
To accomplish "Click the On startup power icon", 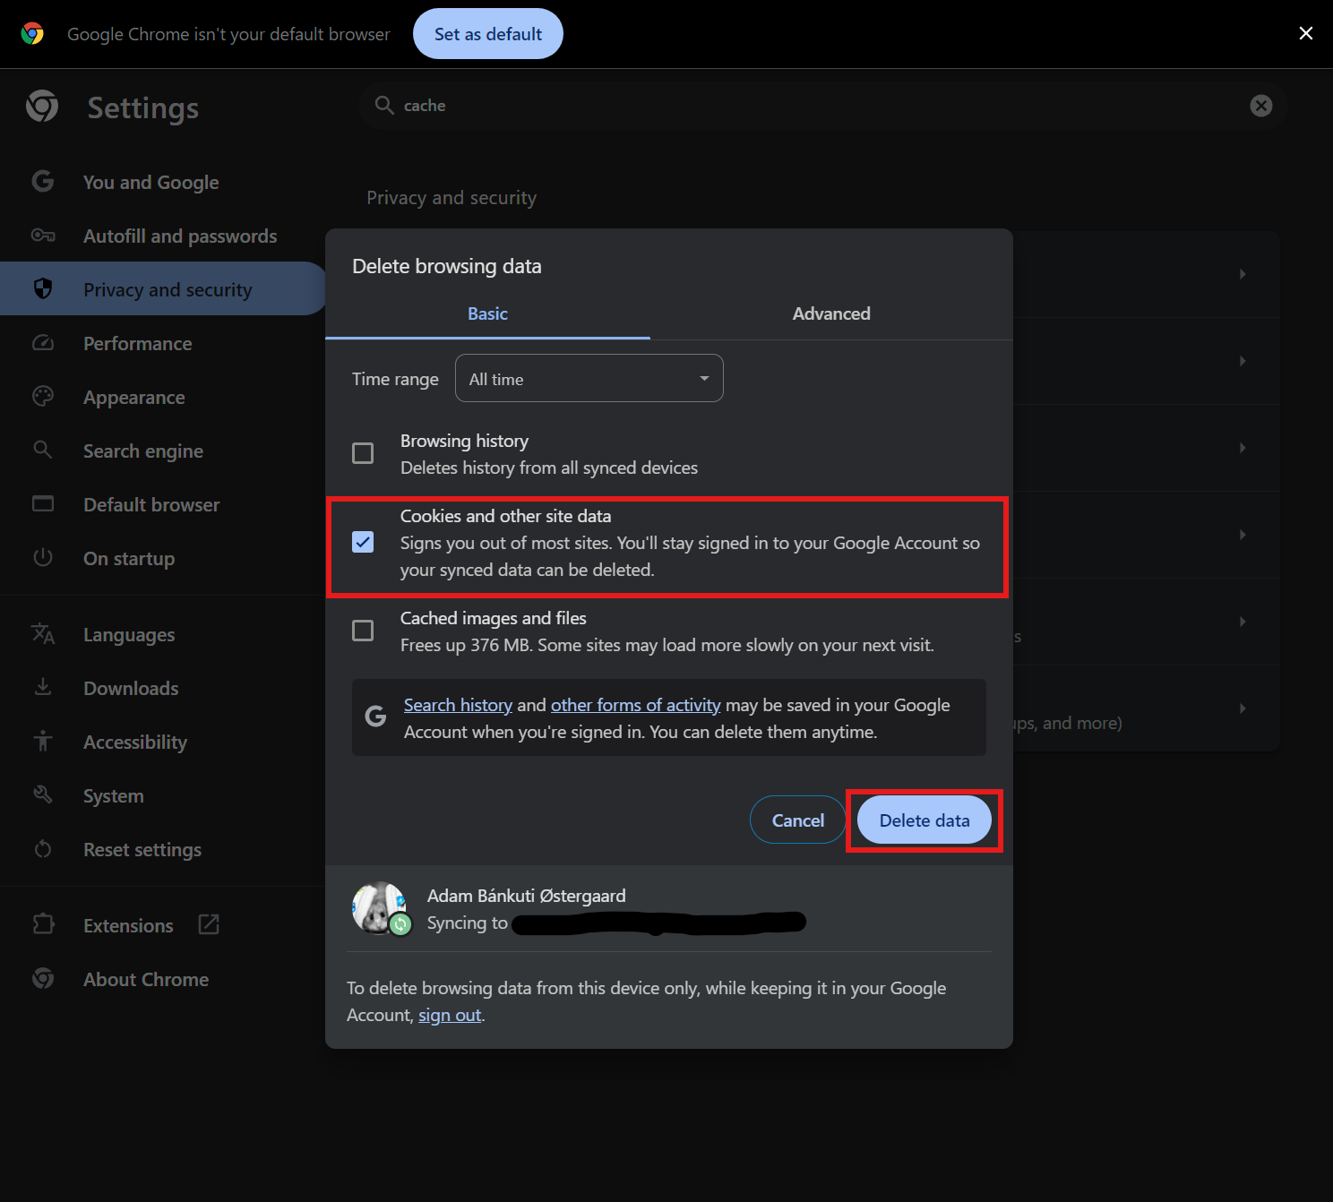I will point(43,557).
